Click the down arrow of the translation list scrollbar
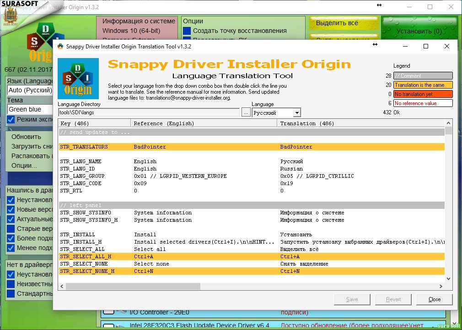 pos(448,279)
